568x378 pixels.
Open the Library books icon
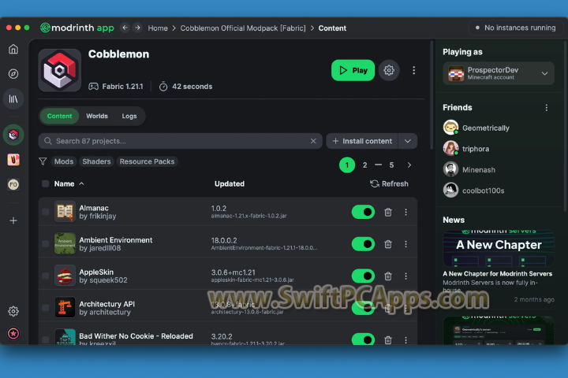[13, 98]
